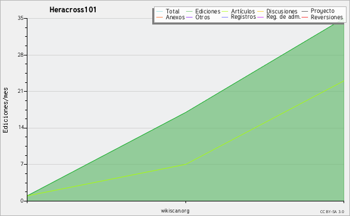Image resolution: width=350 pixels, height=216 pixels.
Task: Click the Anexos legend label
Action: [x=175, y=17]
